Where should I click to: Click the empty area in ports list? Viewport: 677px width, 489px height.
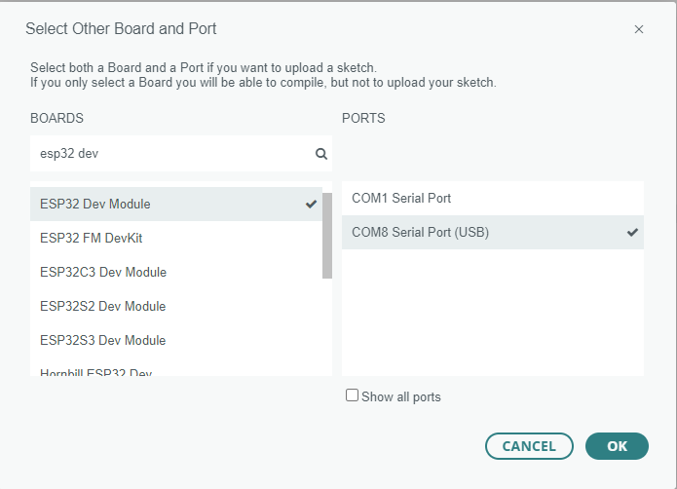[x=492, y=312]
